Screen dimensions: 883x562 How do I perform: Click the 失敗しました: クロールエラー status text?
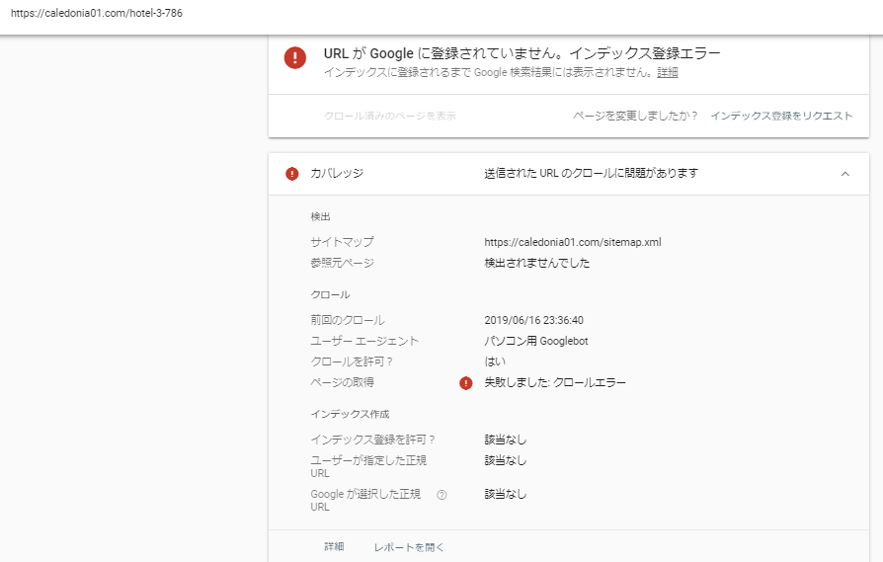click(555, 383)
